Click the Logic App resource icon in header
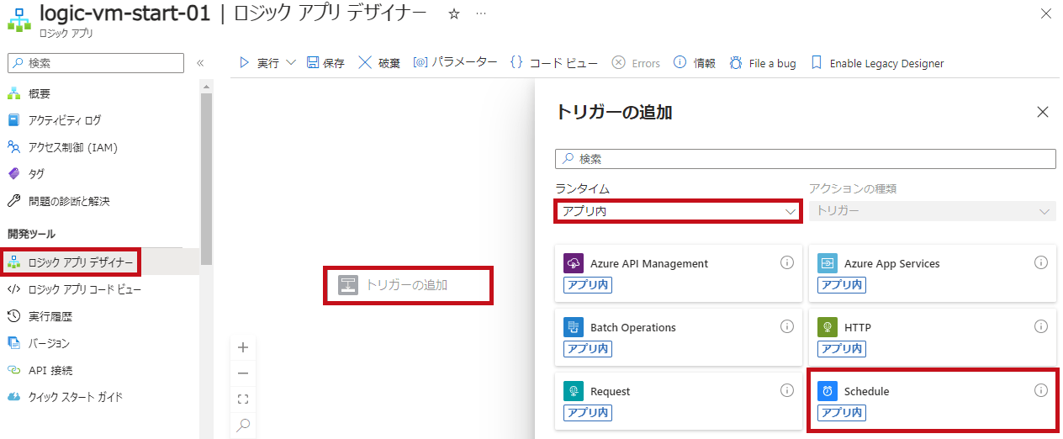The height and width of the screenshot is (439, 1063). pos(19,19)
